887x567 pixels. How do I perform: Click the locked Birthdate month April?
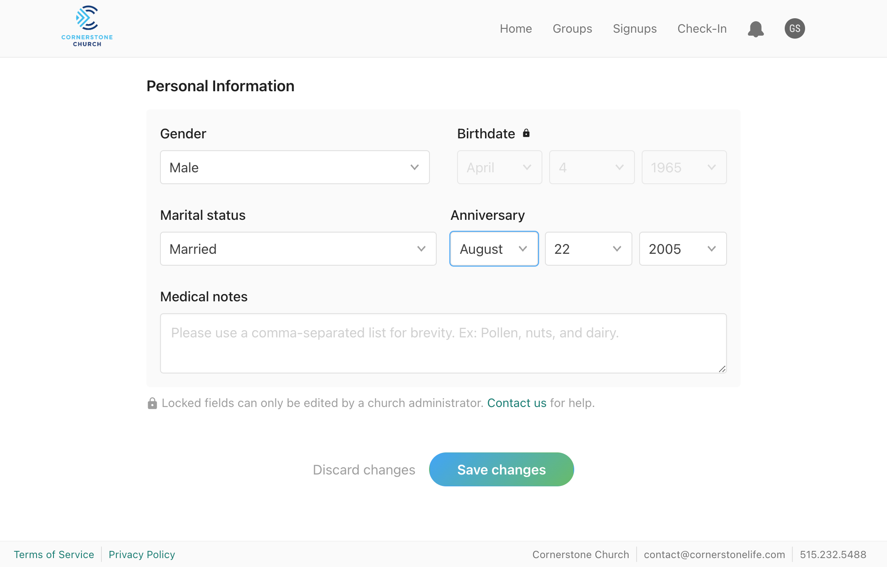[500, 167]
